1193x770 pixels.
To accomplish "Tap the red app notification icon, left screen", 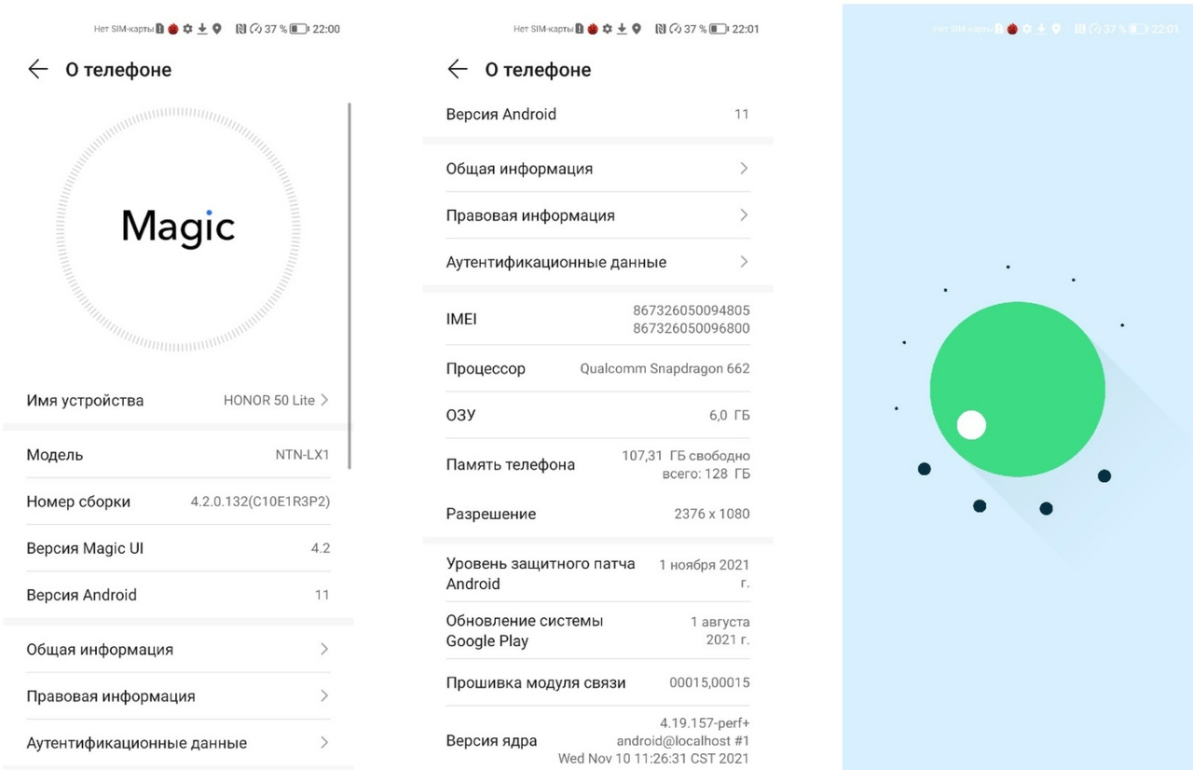I will 173,29.
